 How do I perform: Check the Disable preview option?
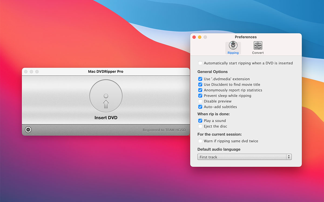[200, 101]
